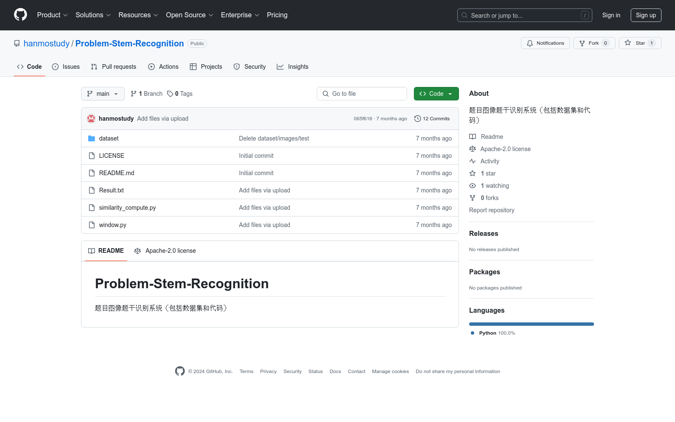
Task: Click the Report repository link
Action: 492,210
